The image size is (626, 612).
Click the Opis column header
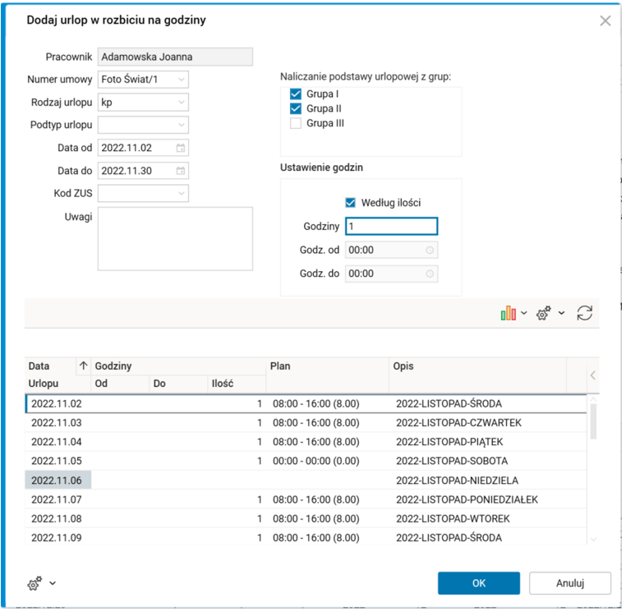click(476, 366)
